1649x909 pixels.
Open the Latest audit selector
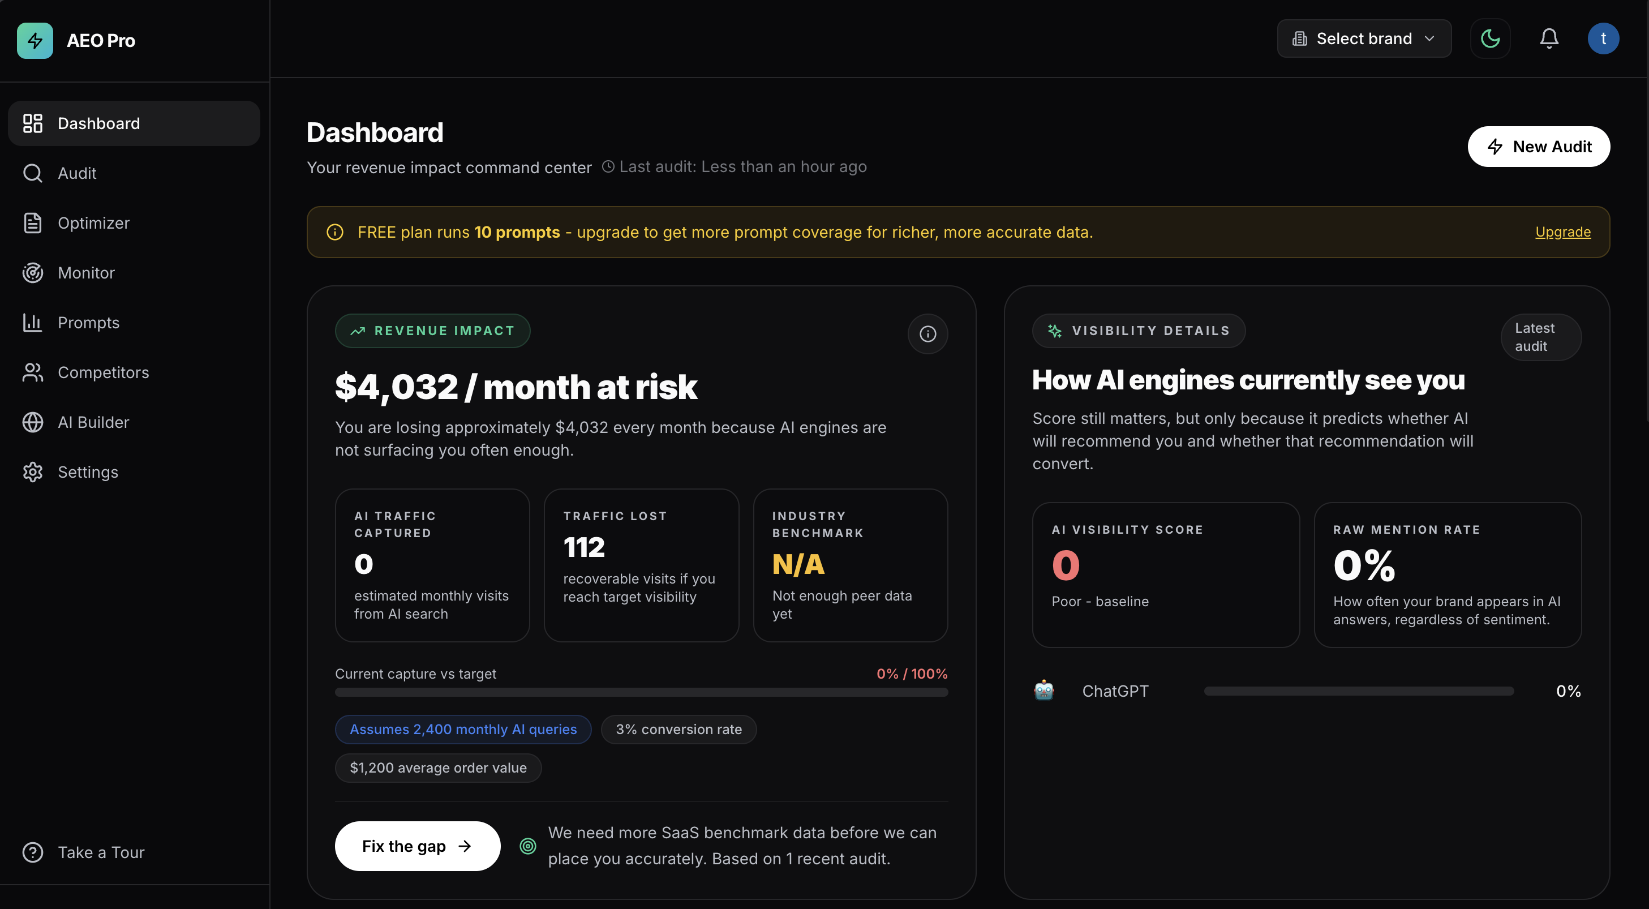tap(1540, 337)
